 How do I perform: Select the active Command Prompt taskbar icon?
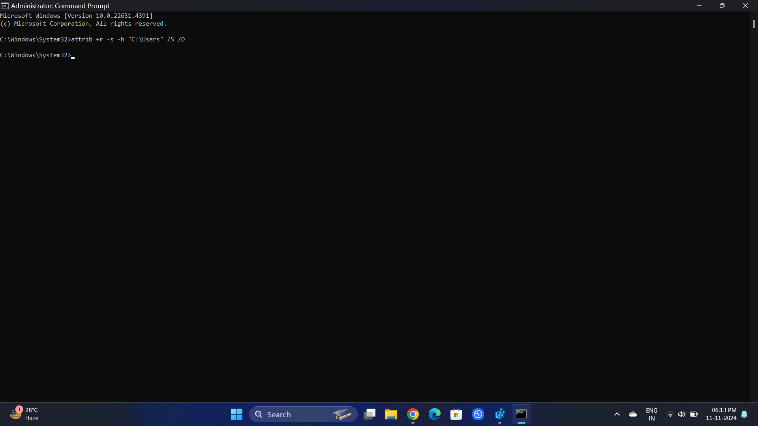[x=521, y=414]
